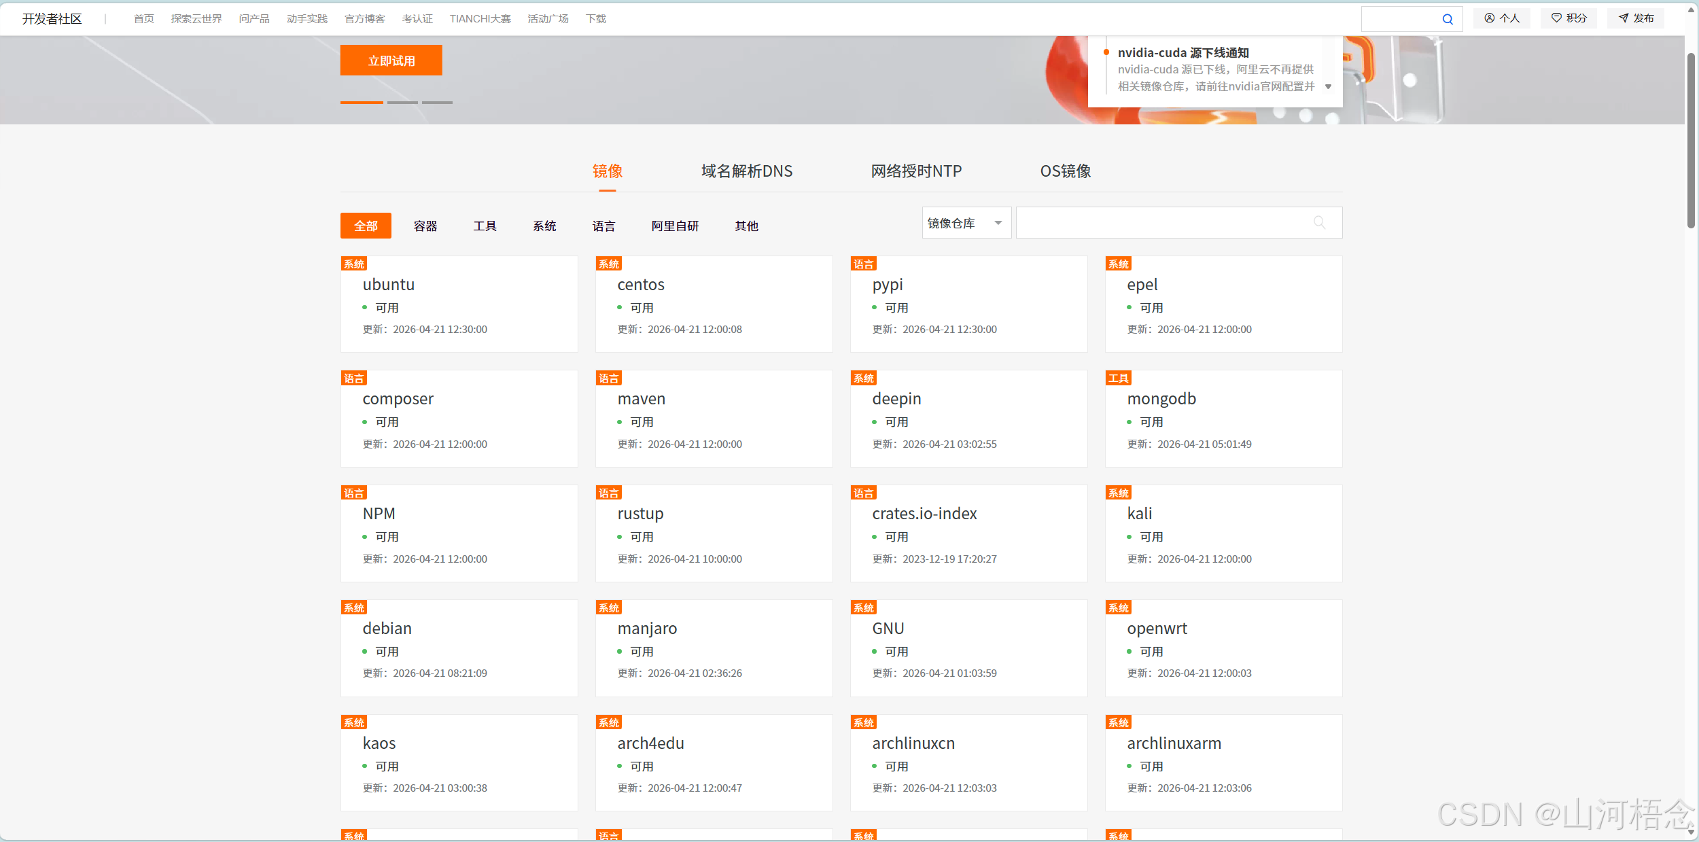
Task: Open the archlinuxarm mirror card
Action: pyautogui.click(x=1224, y=763)
